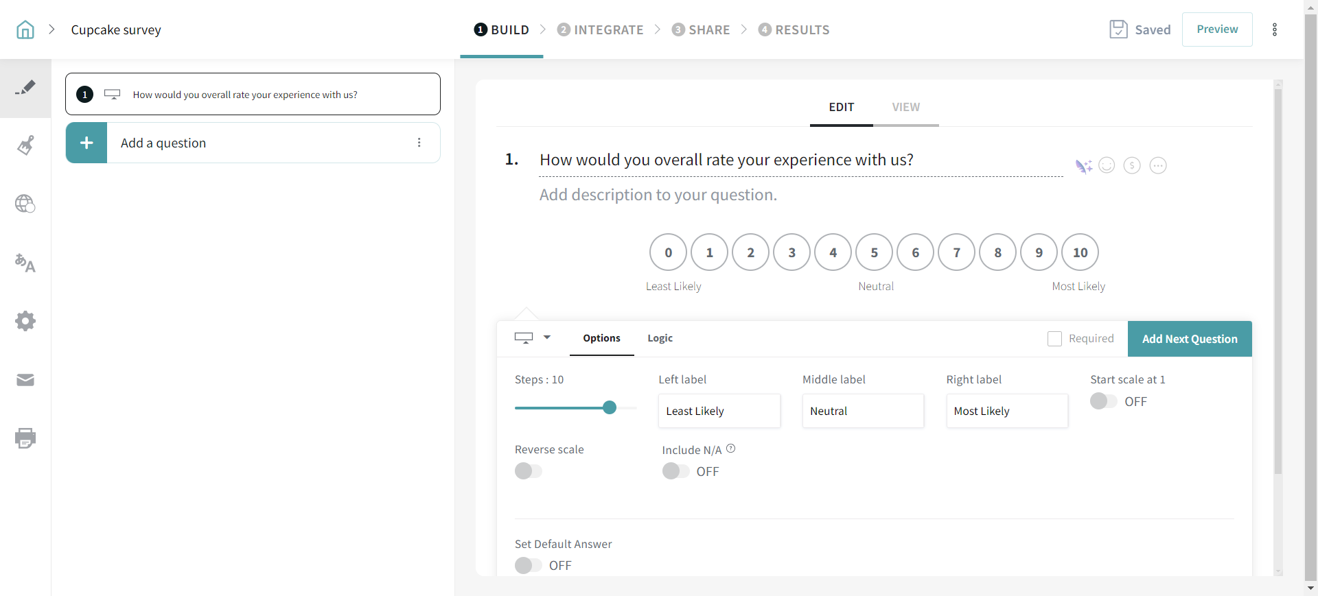Open the three-dot menu next to Preview
The height and width of the screenshot is (596, 1318).
pos(1275,29)
